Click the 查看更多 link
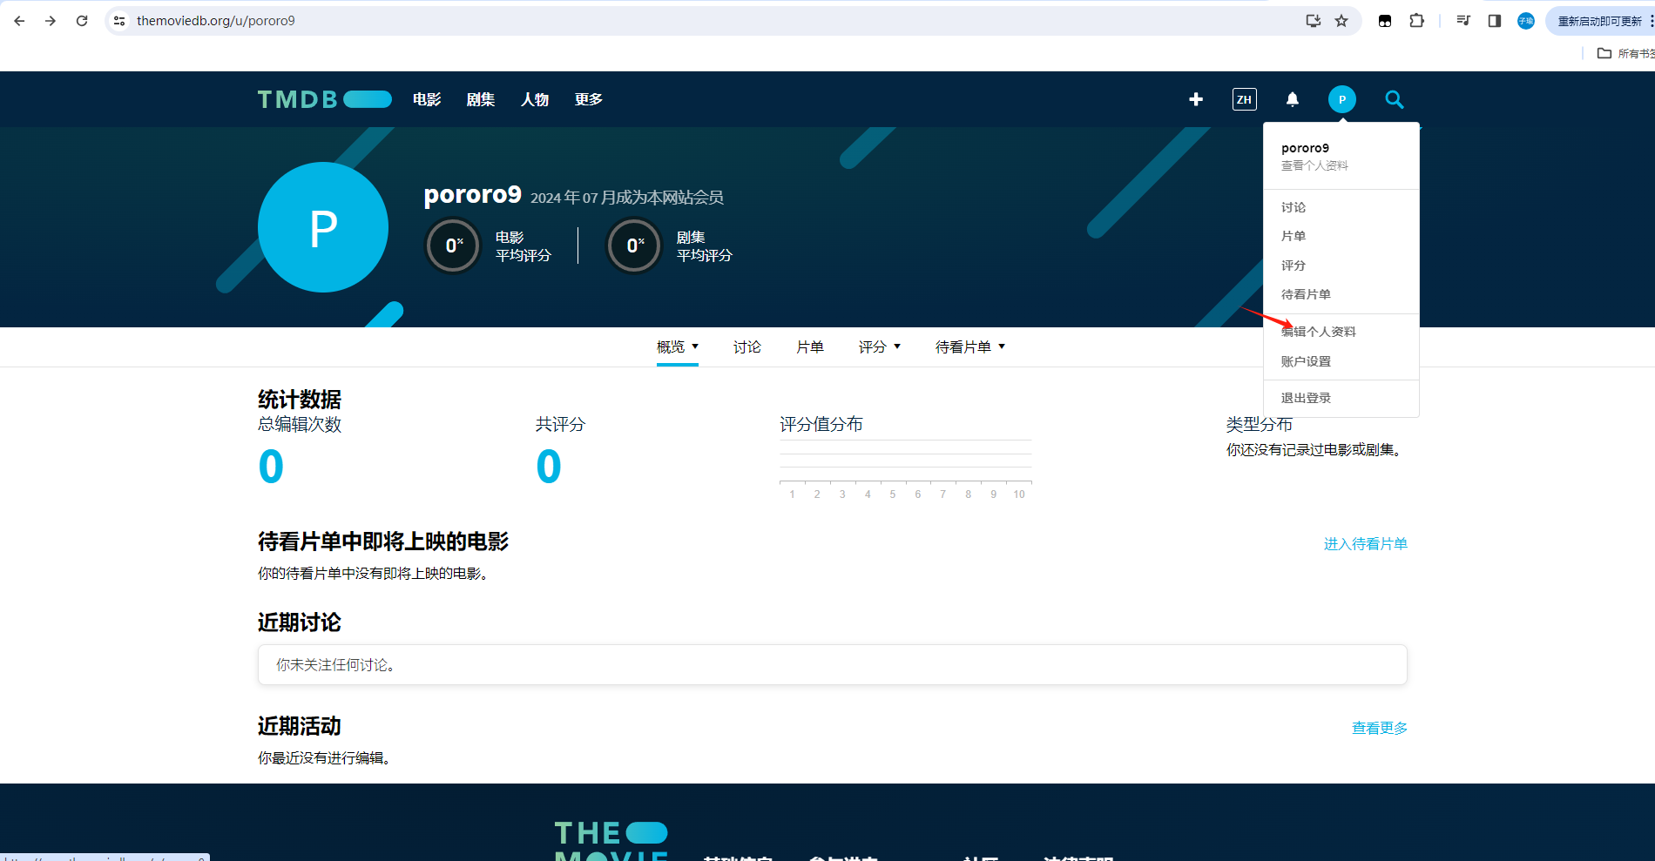This screenshot has width=1655, height=861. (1380, 728)
